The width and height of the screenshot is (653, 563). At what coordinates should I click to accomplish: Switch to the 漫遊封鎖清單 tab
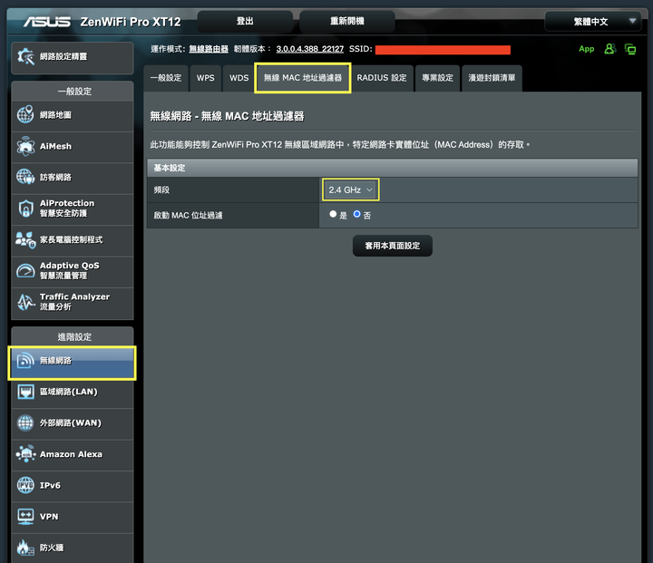pyautogui.click(x=492, y=78)
